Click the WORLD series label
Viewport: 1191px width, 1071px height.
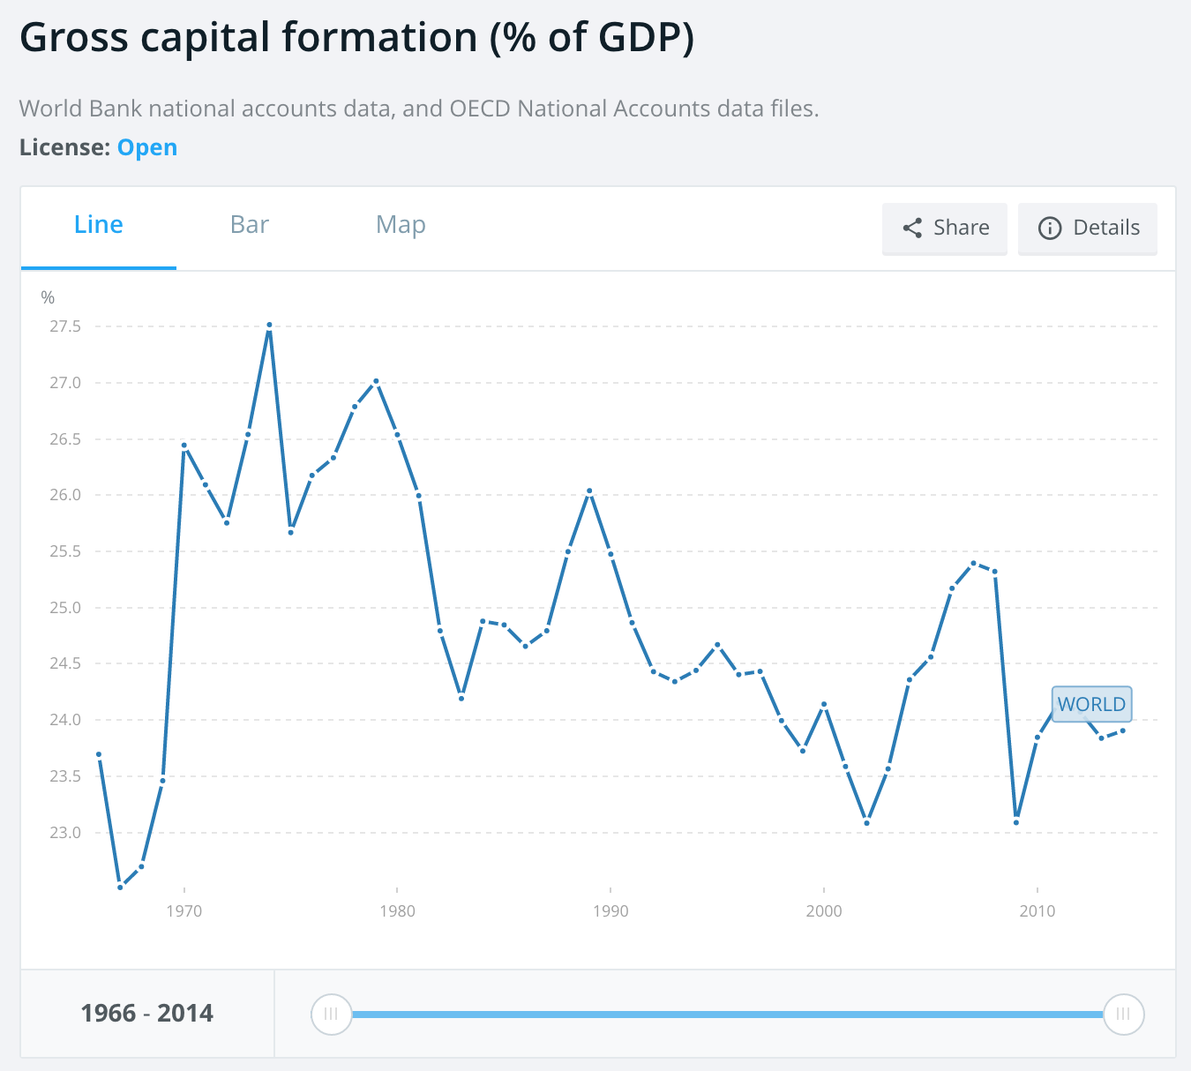coord(1091,704)
